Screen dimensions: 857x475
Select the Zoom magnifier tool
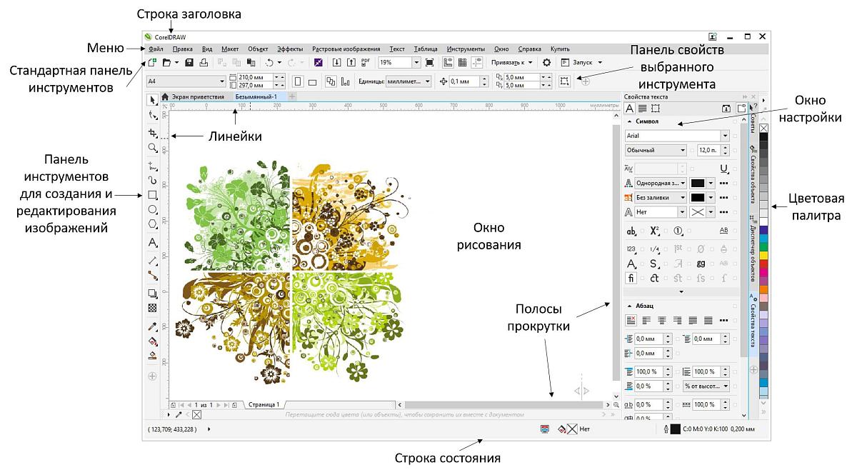[152, 148]
